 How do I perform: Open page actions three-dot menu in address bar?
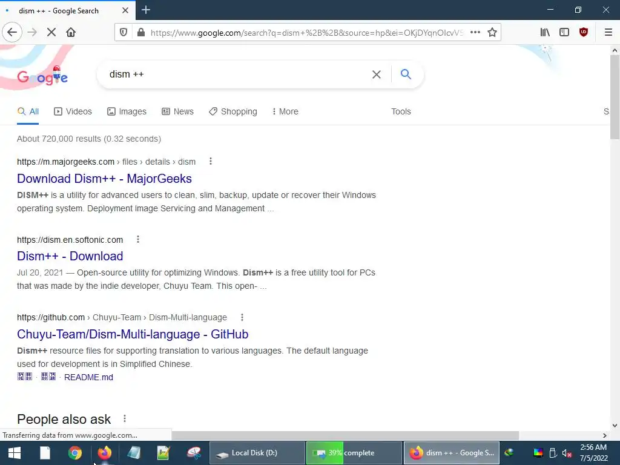[475, 32]
